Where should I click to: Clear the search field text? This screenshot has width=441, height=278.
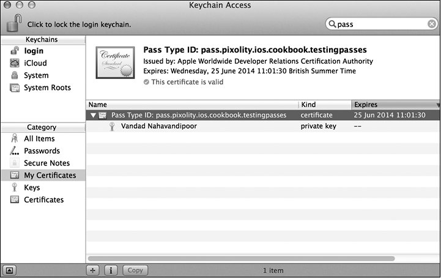pyautogui.click(x=432, y=24)
